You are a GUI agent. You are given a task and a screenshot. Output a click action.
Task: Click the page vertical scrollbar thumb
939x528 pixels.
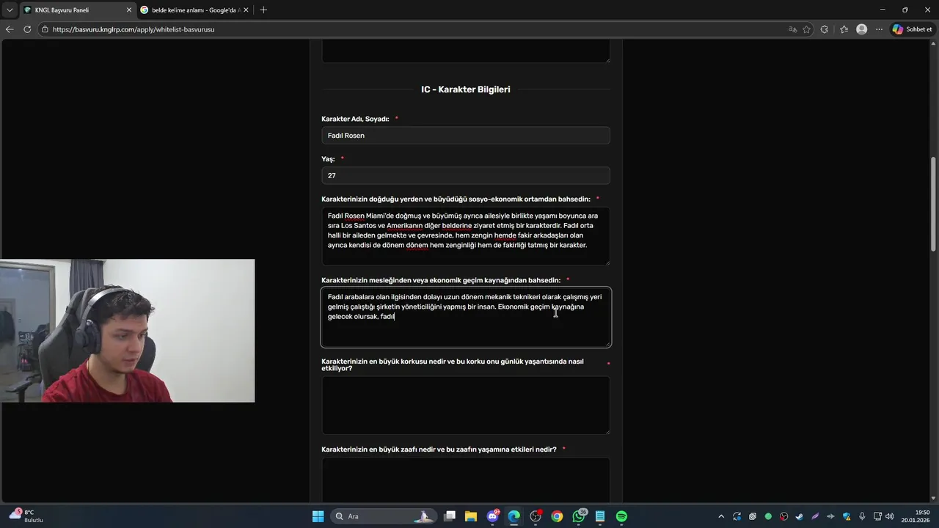pos(934,205)
